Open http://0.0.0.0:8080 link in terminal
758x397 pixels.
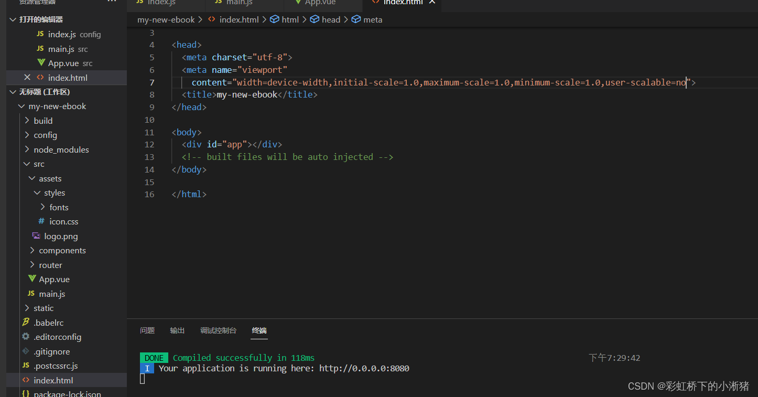coord(364,368)
